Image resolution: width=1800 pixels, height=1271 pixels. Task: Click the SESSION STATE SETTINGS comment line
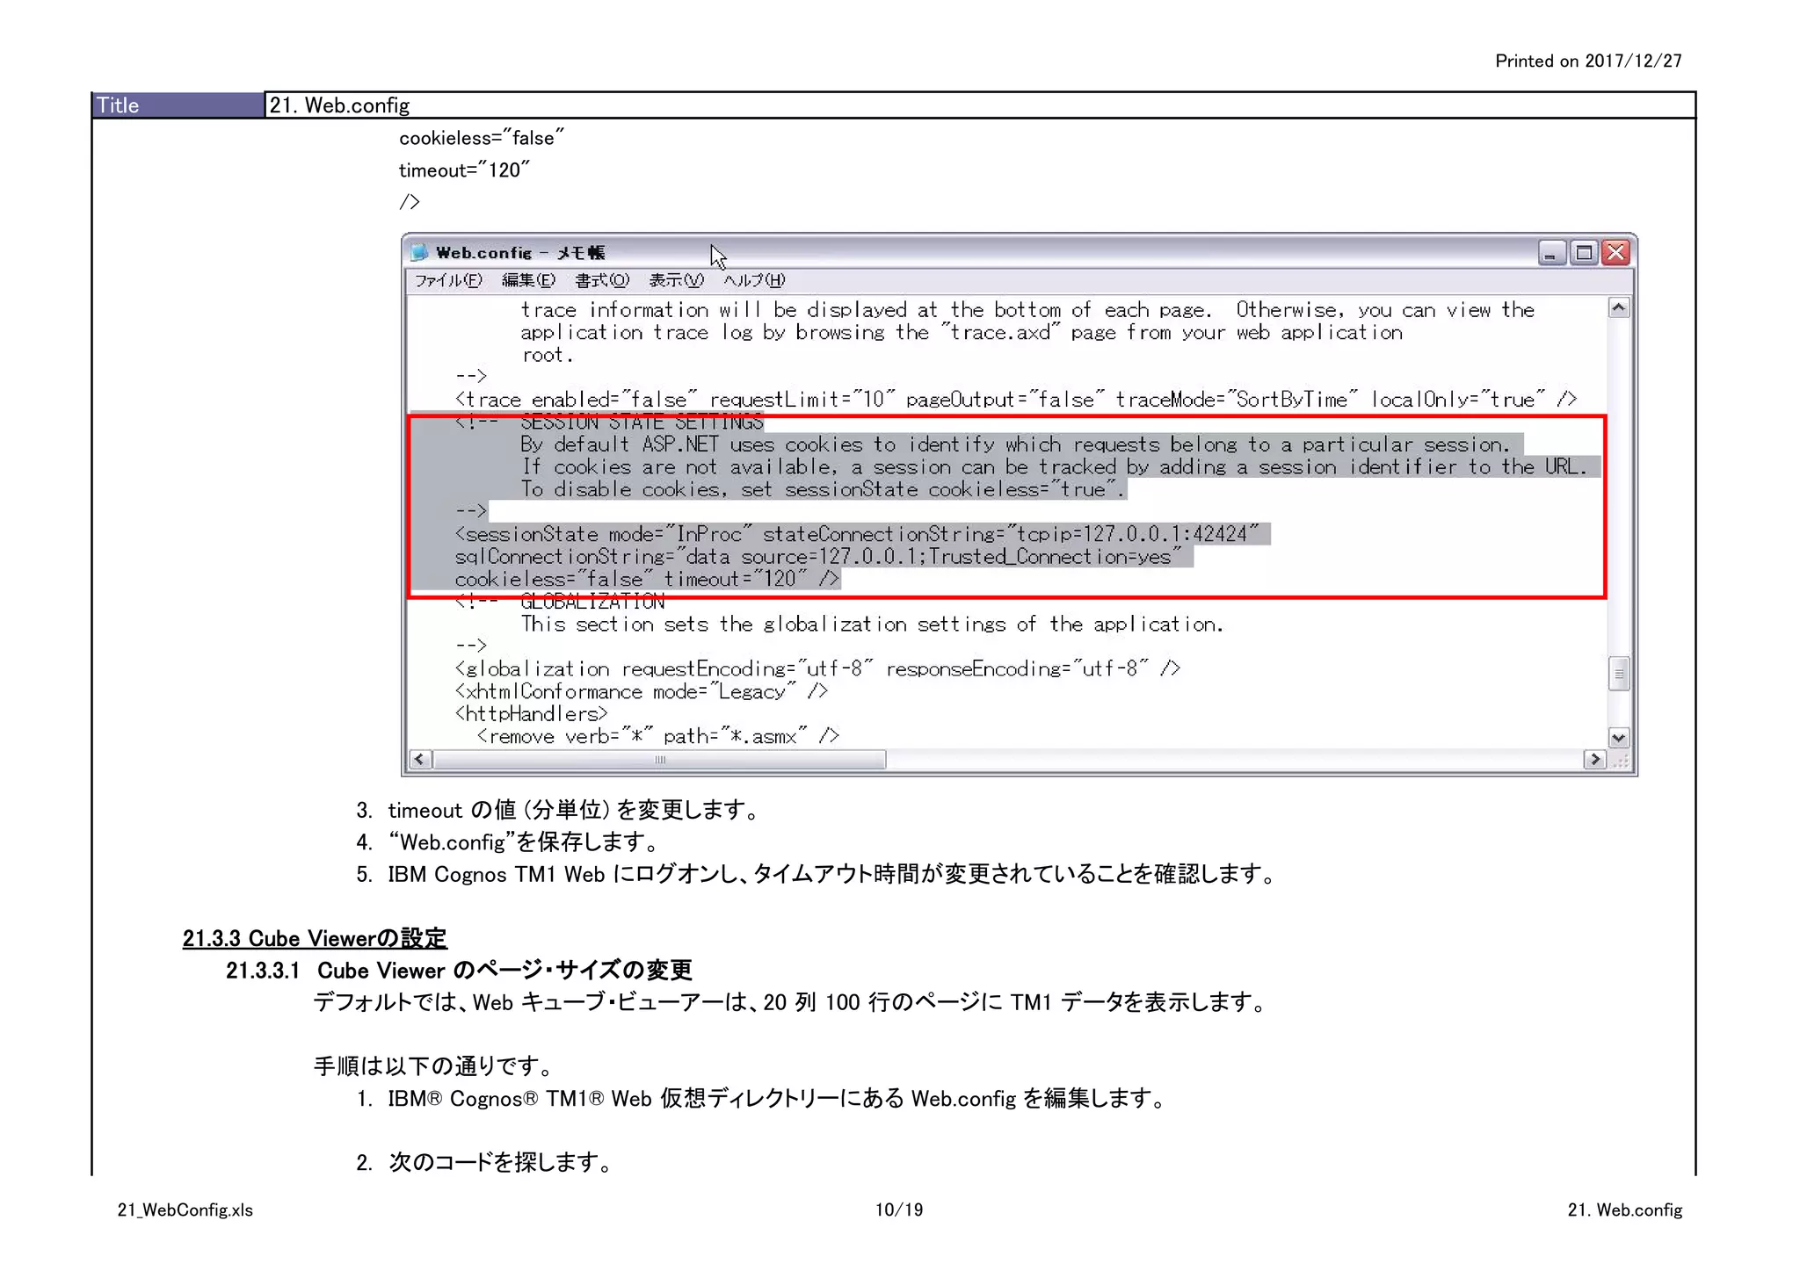tap(609, 422)
